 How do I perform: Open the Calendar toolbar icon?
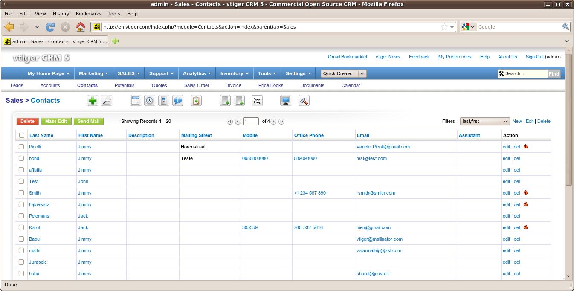(x=135, y=101)
